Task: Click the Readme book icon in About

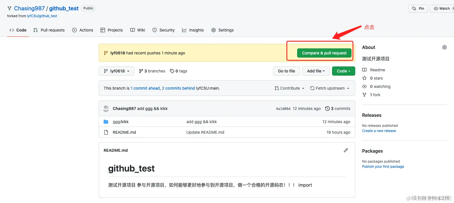Action: tap(364, 70)
